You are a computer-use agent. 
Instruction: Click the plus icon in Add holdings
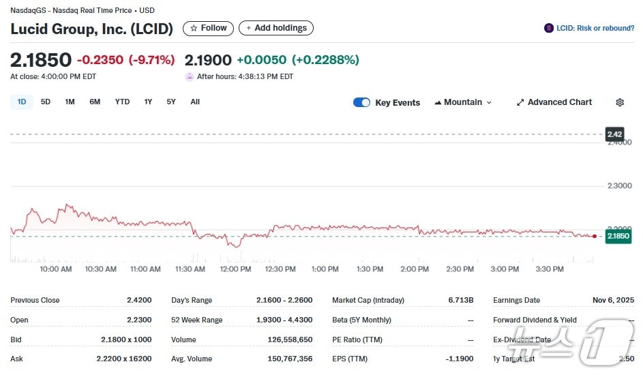point(249,28)
